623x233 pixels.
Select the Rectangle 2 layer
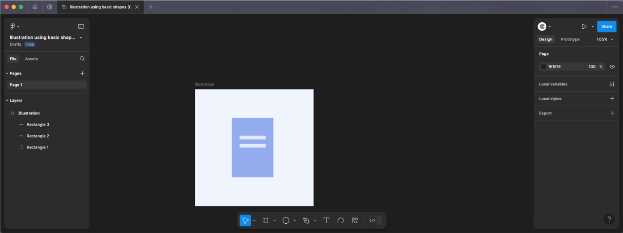click(39, 136)
